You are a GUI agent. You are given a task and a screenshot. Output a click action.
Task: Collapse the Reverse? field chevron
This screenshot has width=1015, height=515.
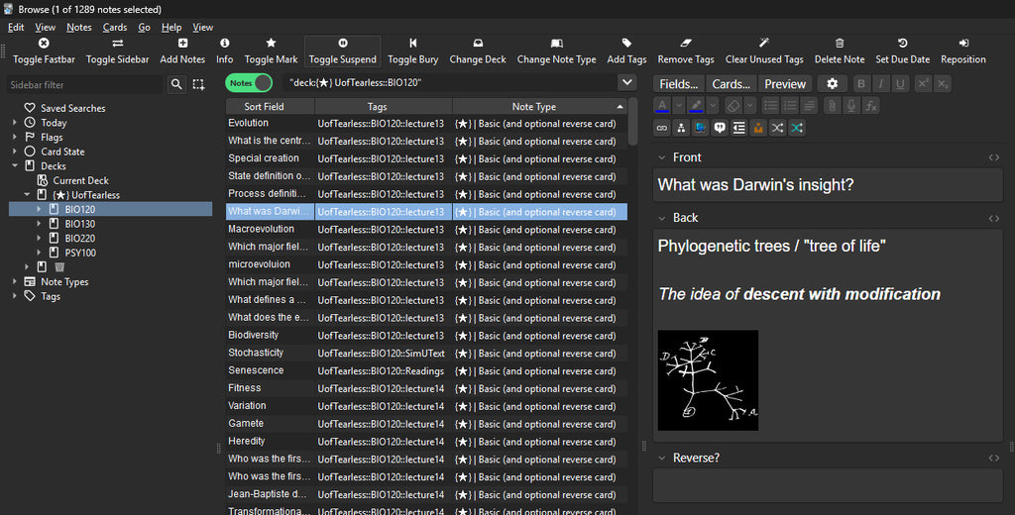(x=661, y=459)
